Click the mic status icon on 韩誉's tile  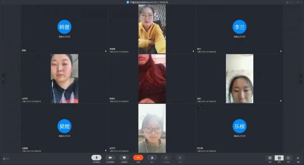106,51
